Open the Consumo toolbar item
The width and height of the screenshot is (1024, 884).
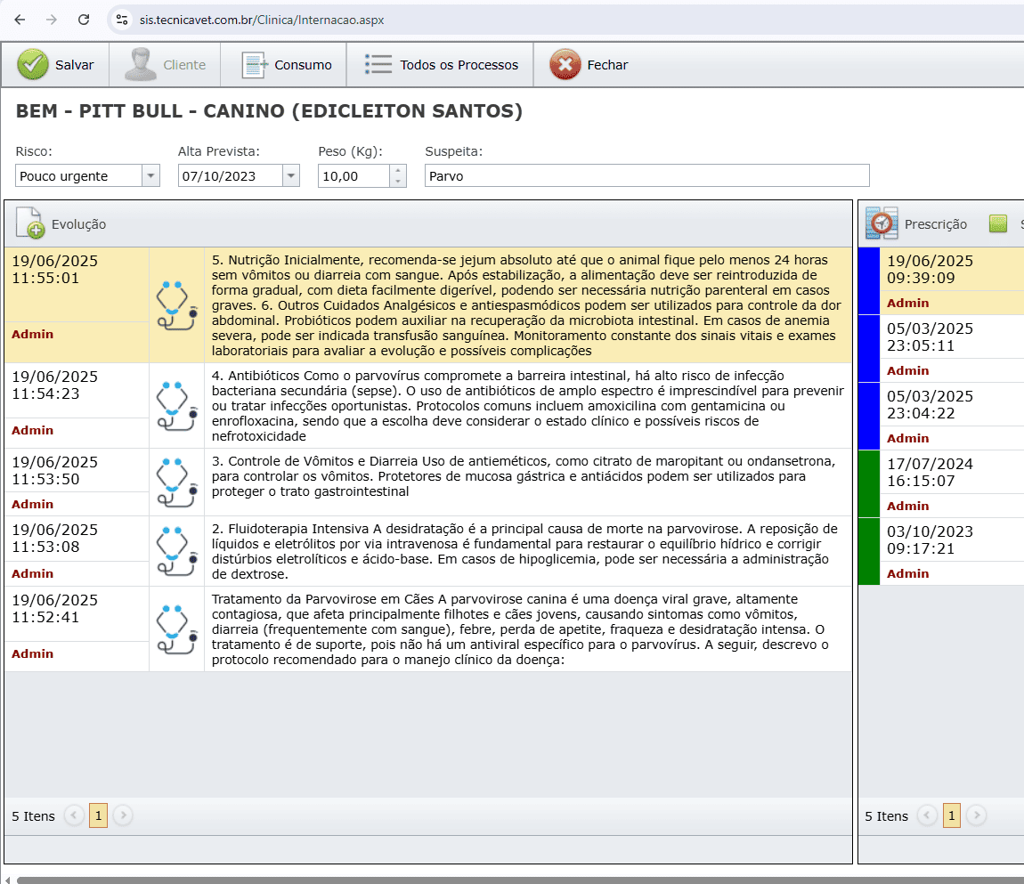click(287, 65)
